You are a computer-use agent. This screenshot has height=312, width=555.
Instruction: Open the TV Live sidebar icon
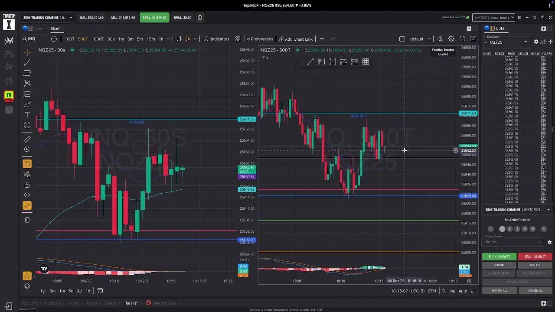pos(9,96)
